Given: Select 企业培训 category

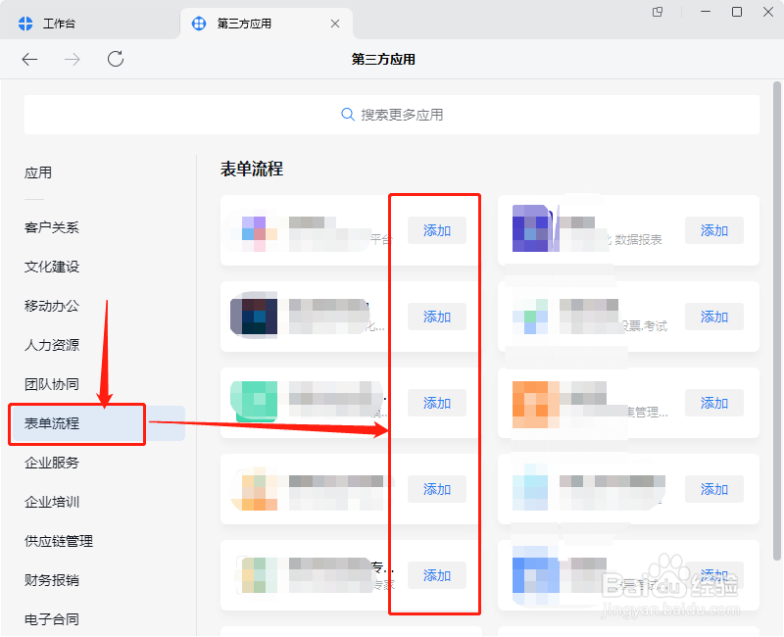Looking at the screenshot, I should pos(52,502).
